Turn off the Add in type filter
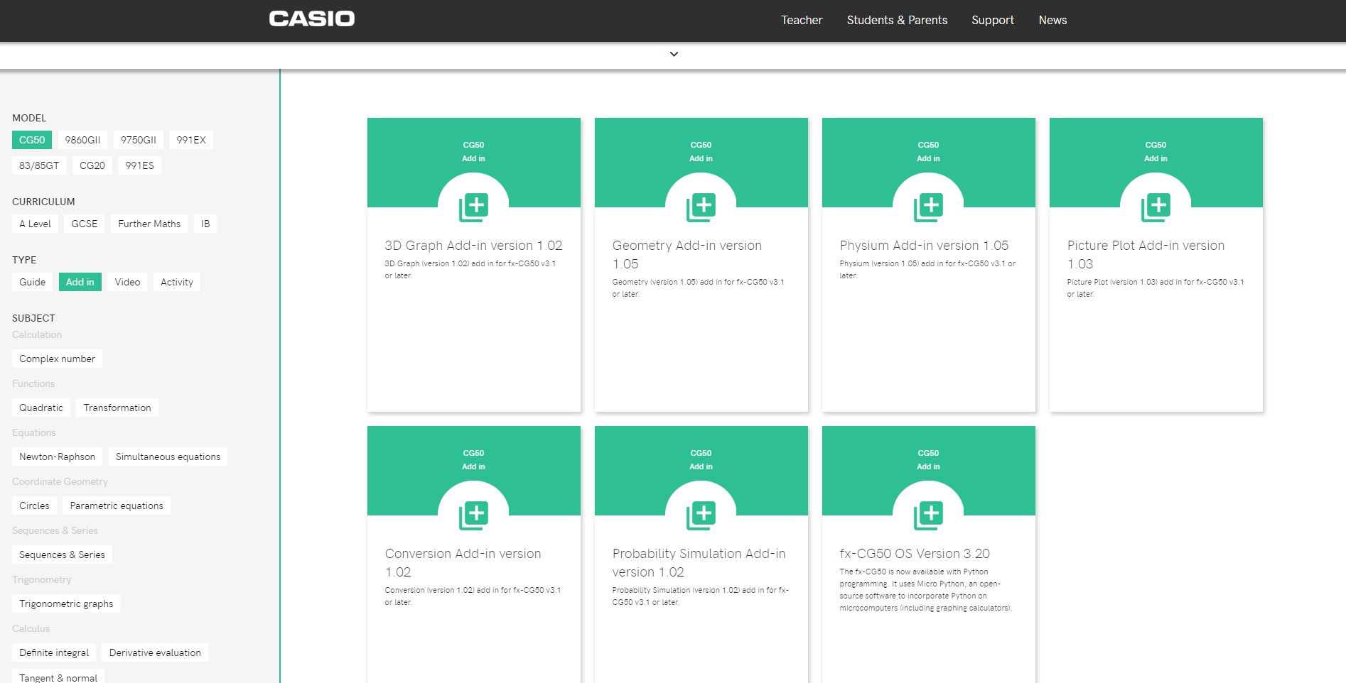 tap(80, 282)
